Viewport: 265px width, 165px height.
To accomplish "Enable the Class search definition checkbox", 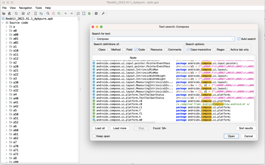I will click(96, 49).
